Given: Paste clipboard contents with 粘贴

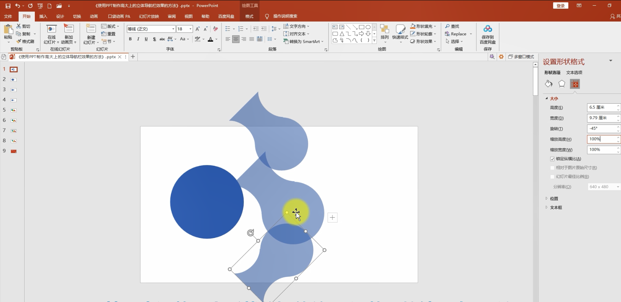Looking at the screenshot, I should 8,33.
